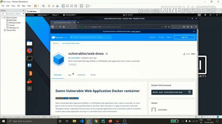Star the vulnerables/web-dvwa repository

point(106,54)
